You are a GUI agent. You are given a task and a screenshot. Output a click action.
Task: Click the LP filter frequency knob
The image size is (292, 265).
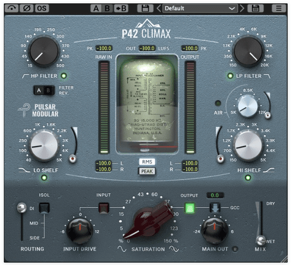click(248, 51)
